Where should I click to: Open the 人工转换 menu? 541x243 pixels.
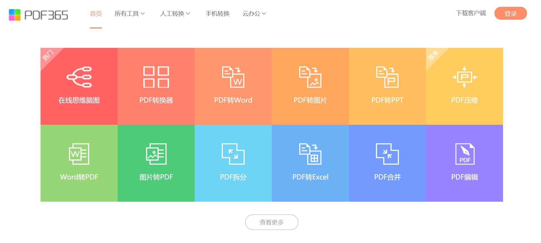tap(175, 14)
